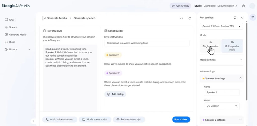This screenshot has width=257, height=126.
Task: Click the Raw structure code icon
Action: pos(44,31)
